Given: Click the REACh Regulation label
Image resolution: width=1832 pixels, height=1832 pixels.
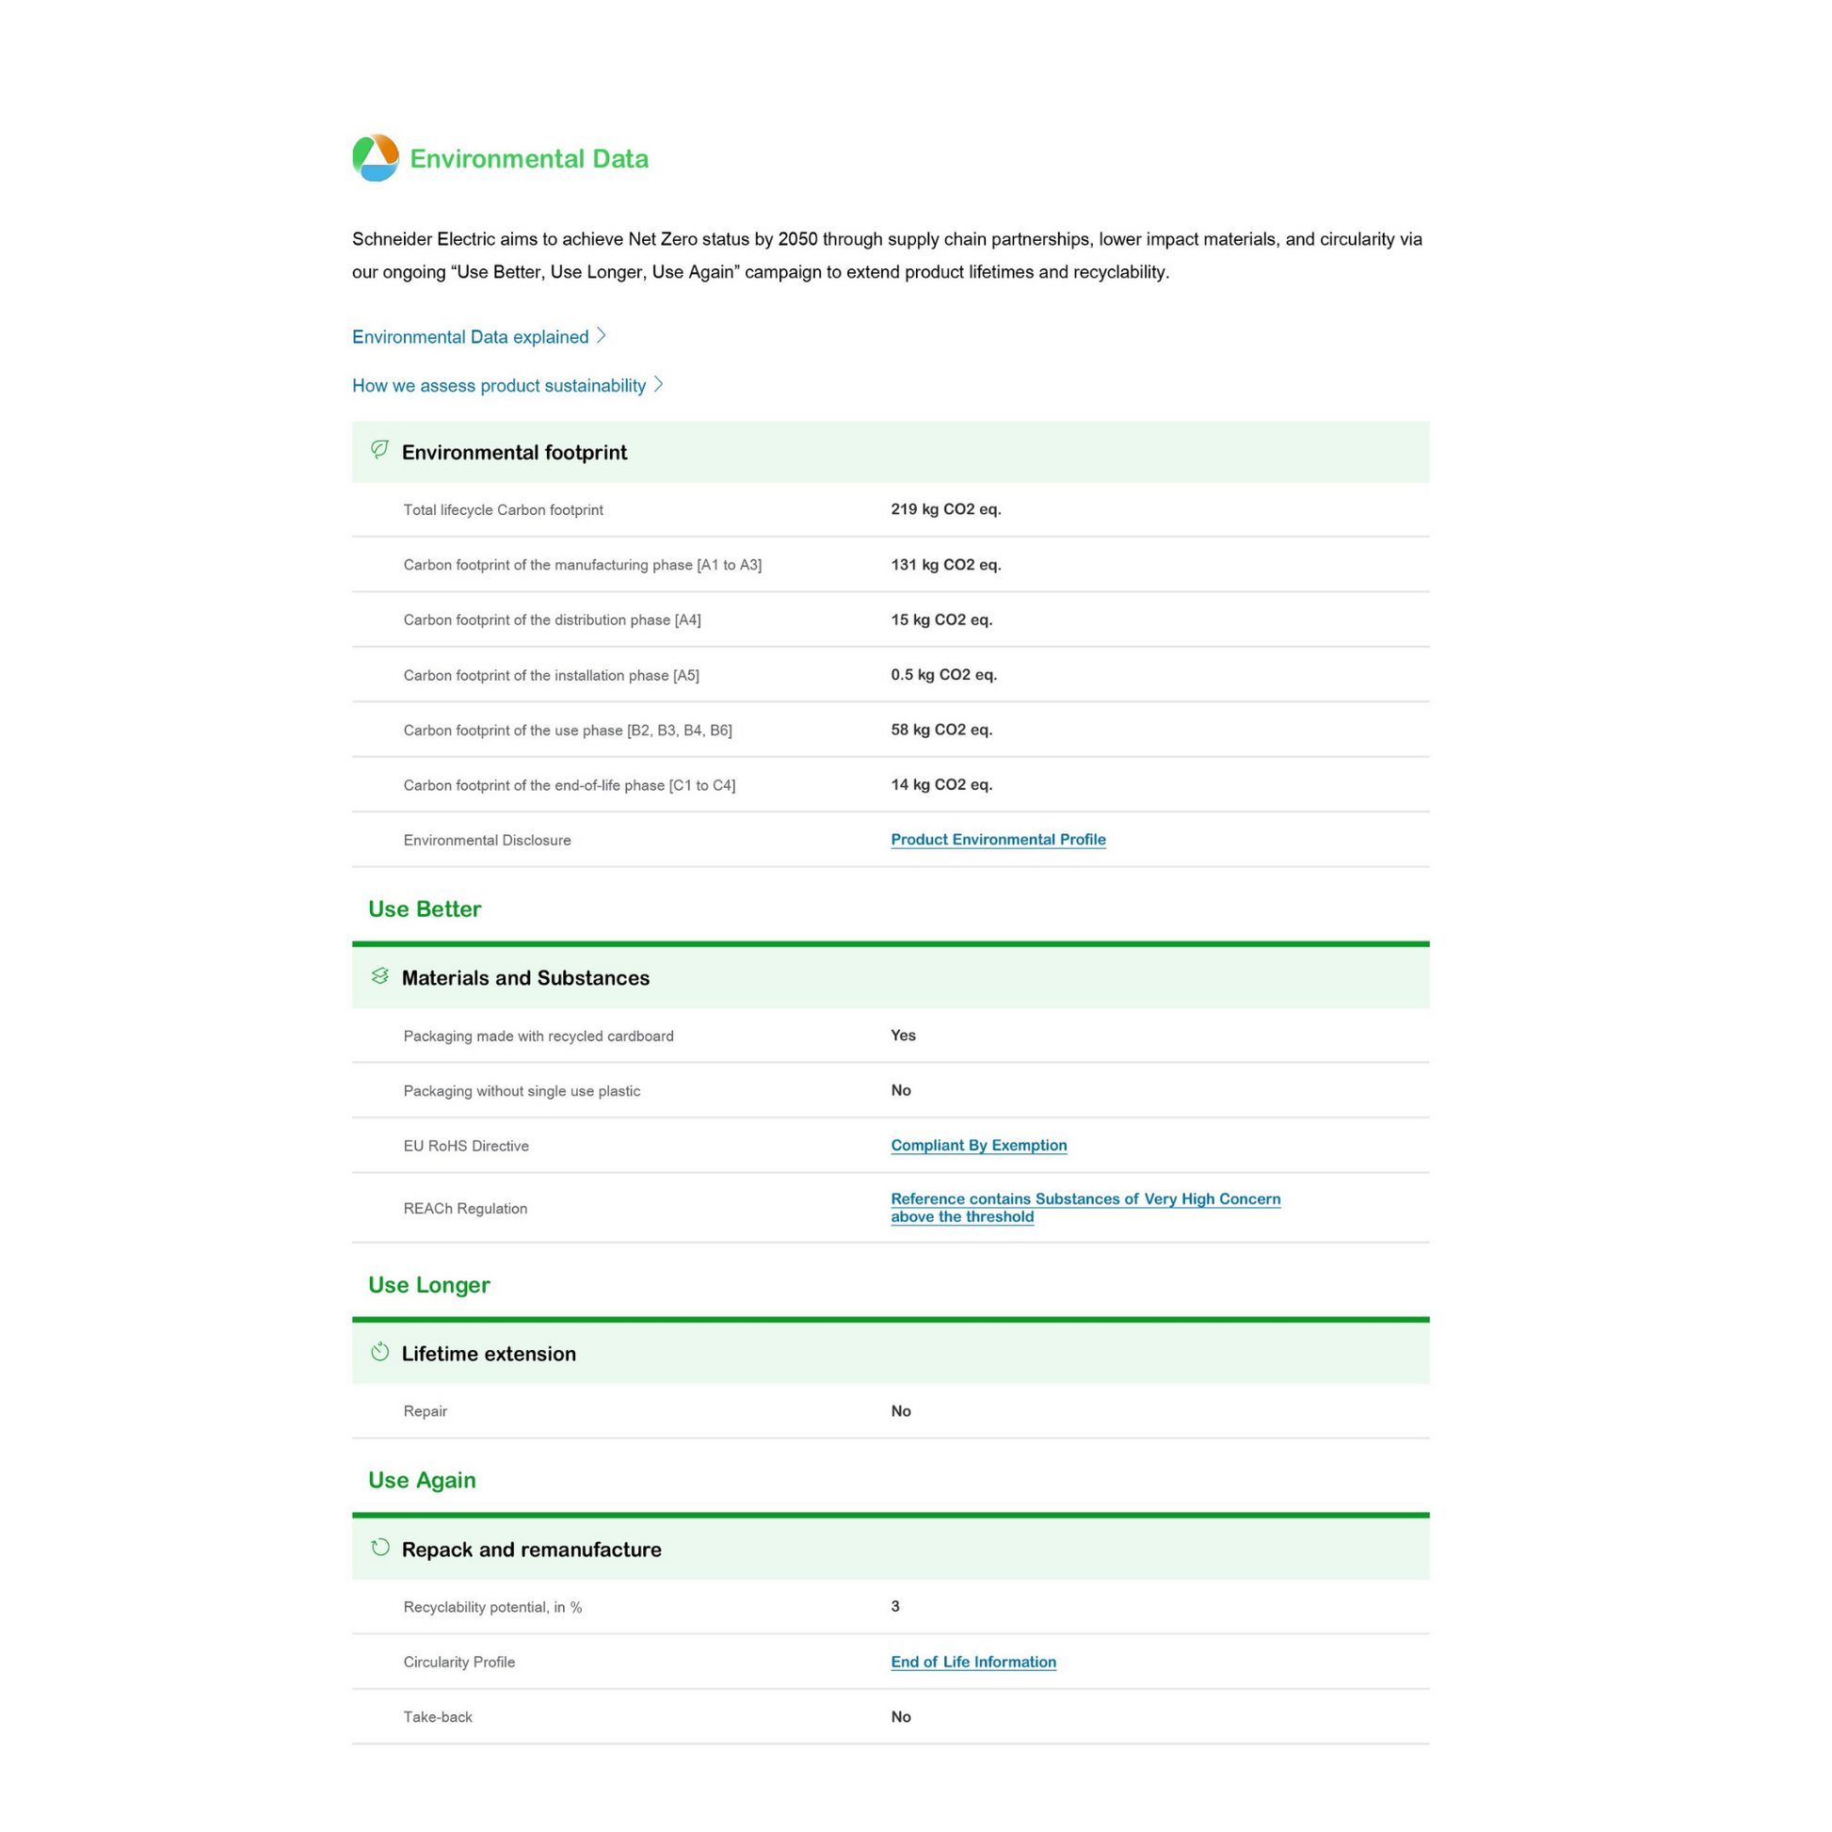Looking at the screenshot, I should (465, 1208).
